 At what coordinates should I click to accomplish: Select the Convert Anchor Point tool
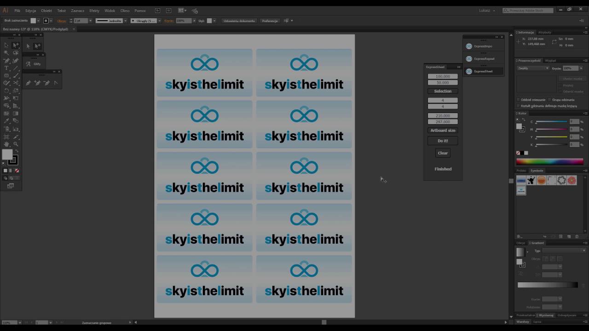click(56, 83)
